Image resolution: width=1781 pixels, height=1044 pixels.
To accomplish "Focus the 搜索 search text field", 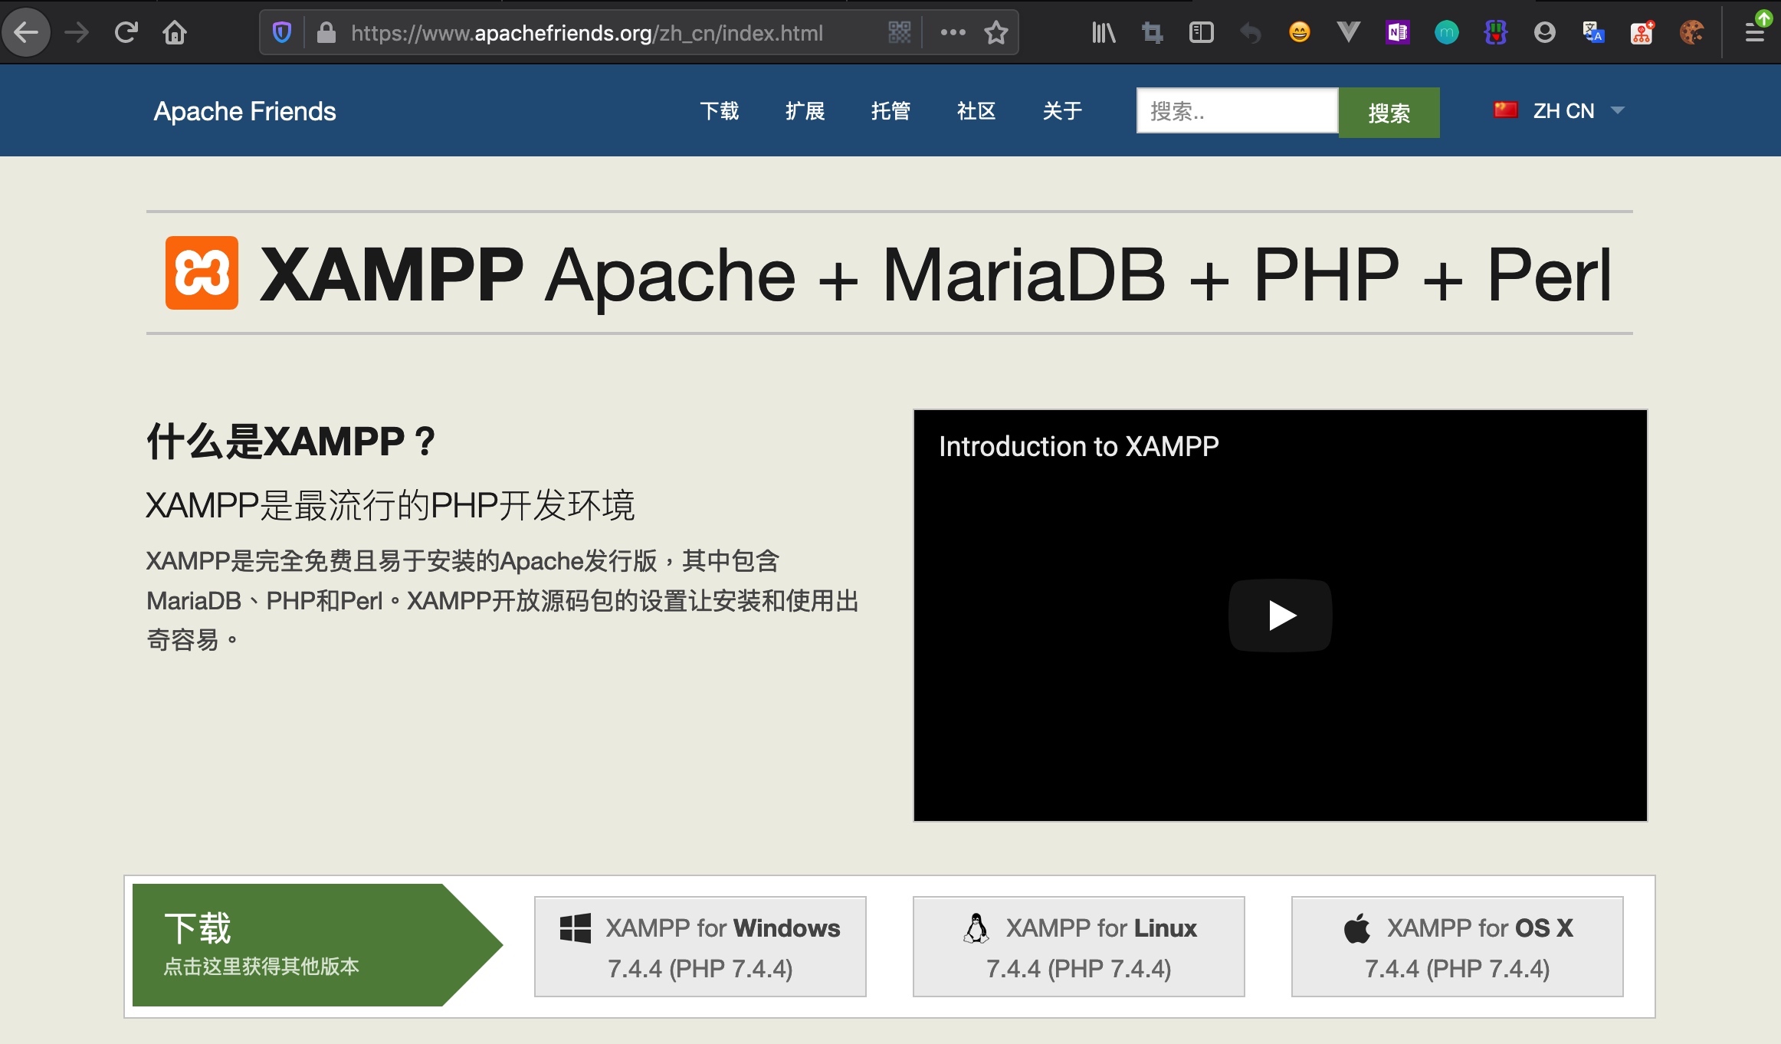I will (1237, 111).
